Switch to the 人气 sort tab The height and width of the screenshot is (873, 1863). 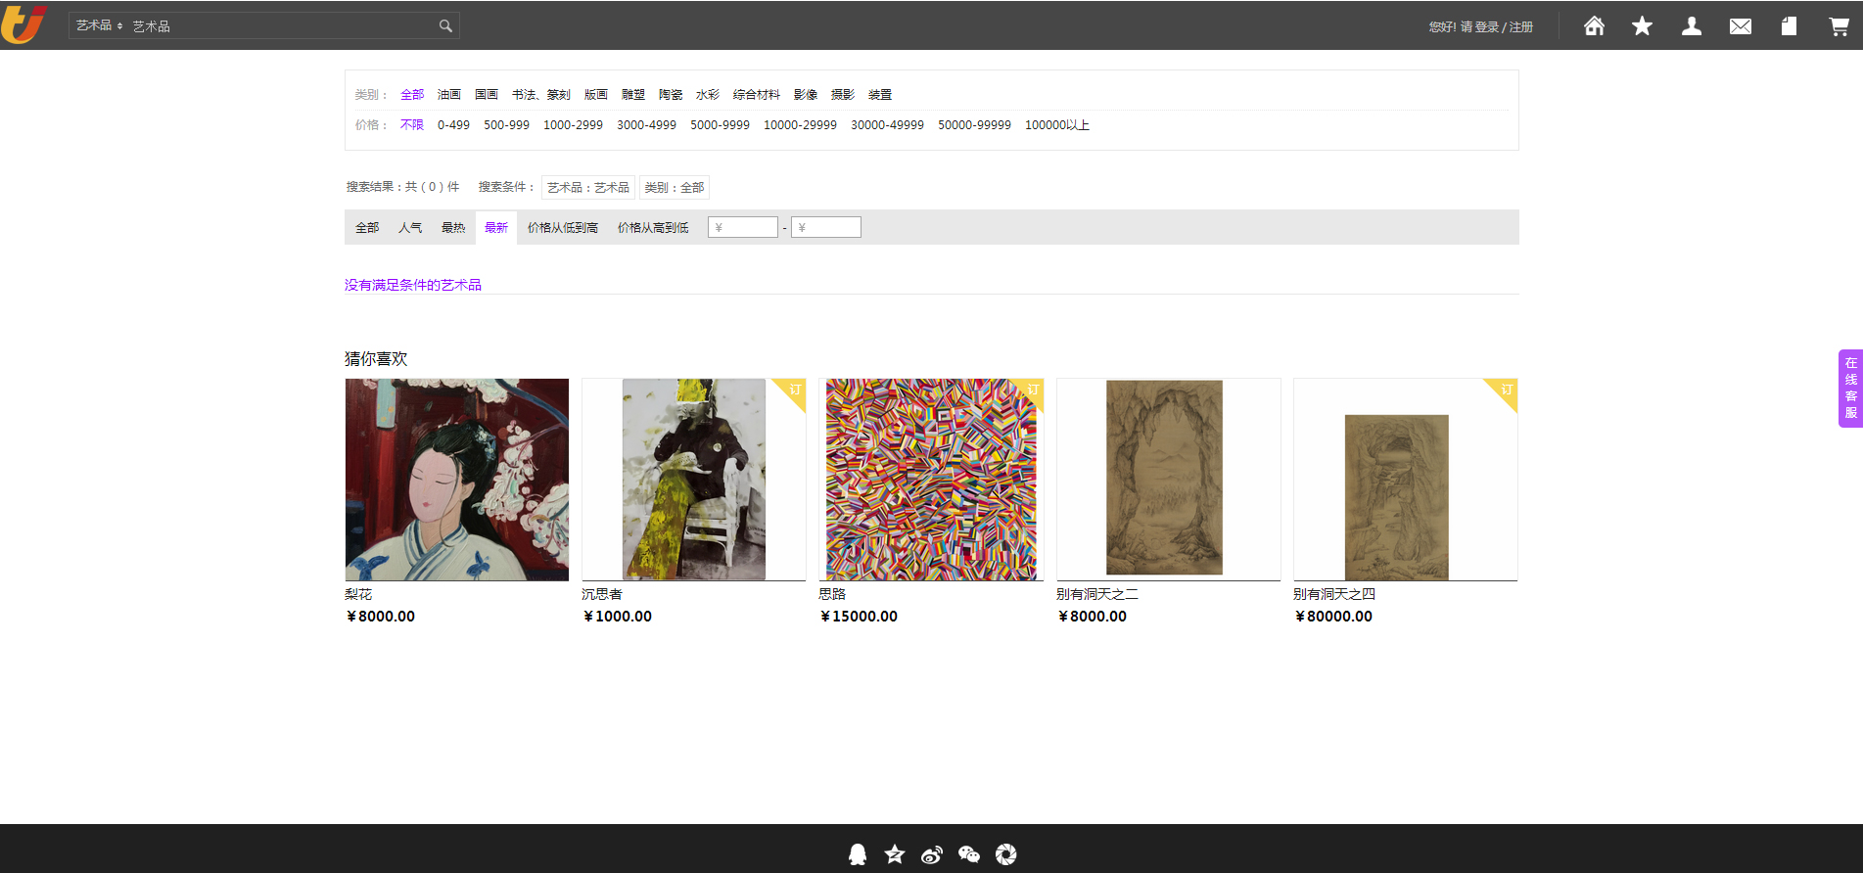pyautogui.click(x=410, y=227)
